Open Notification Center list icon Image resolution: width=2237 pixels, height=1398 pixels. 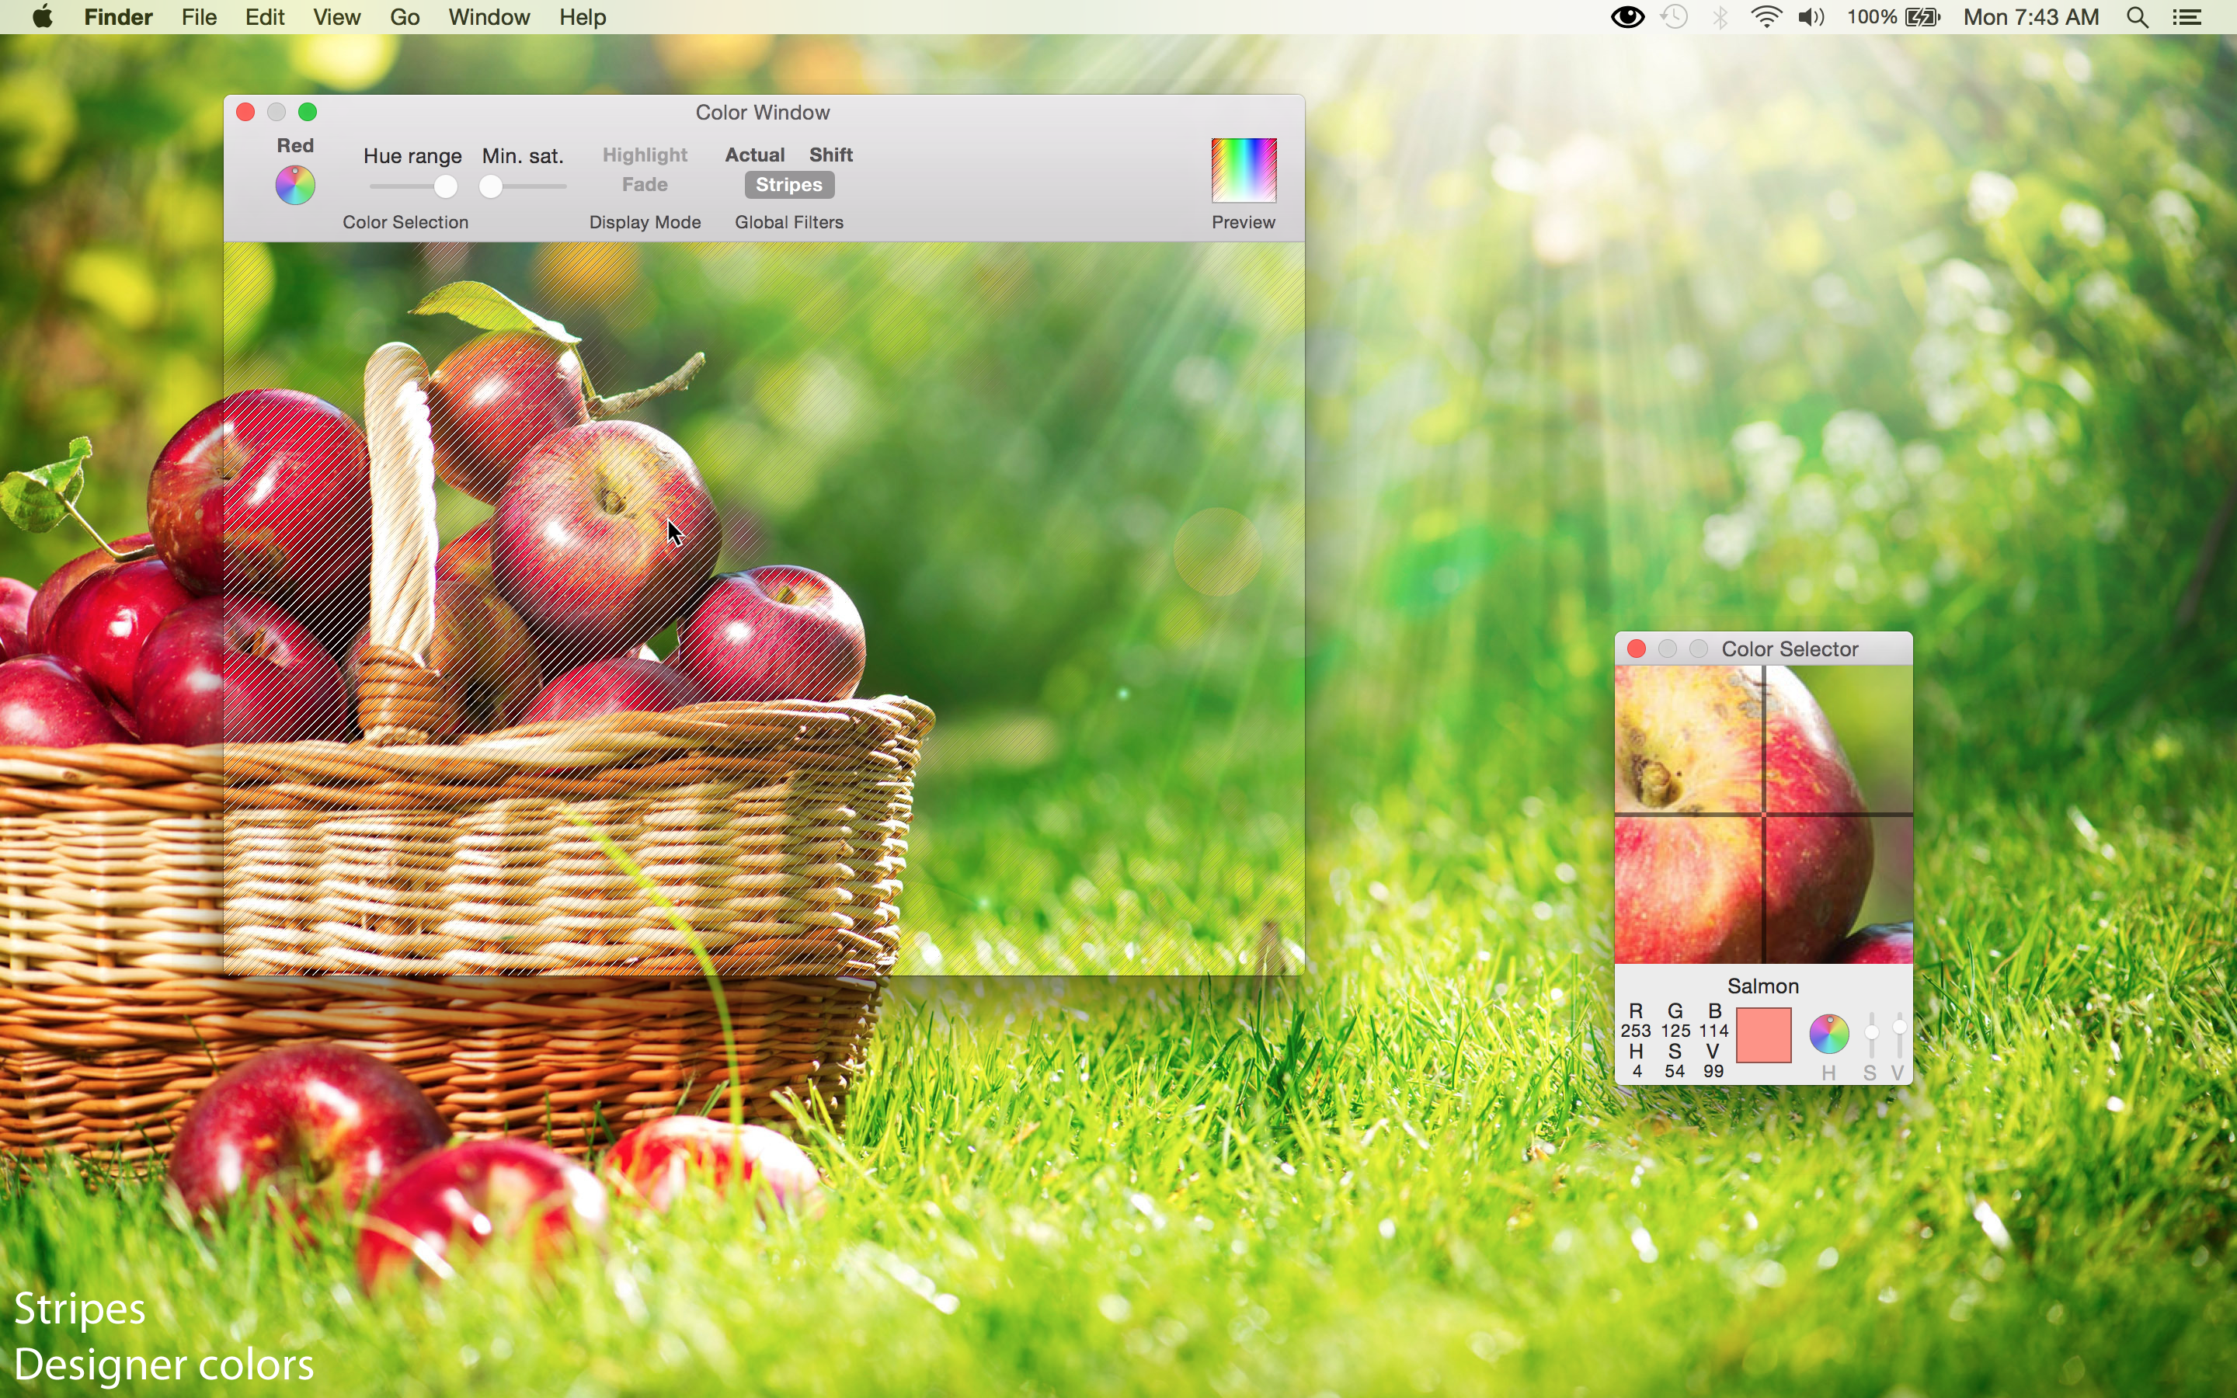pyautogui.click(x=2187, y=16)
